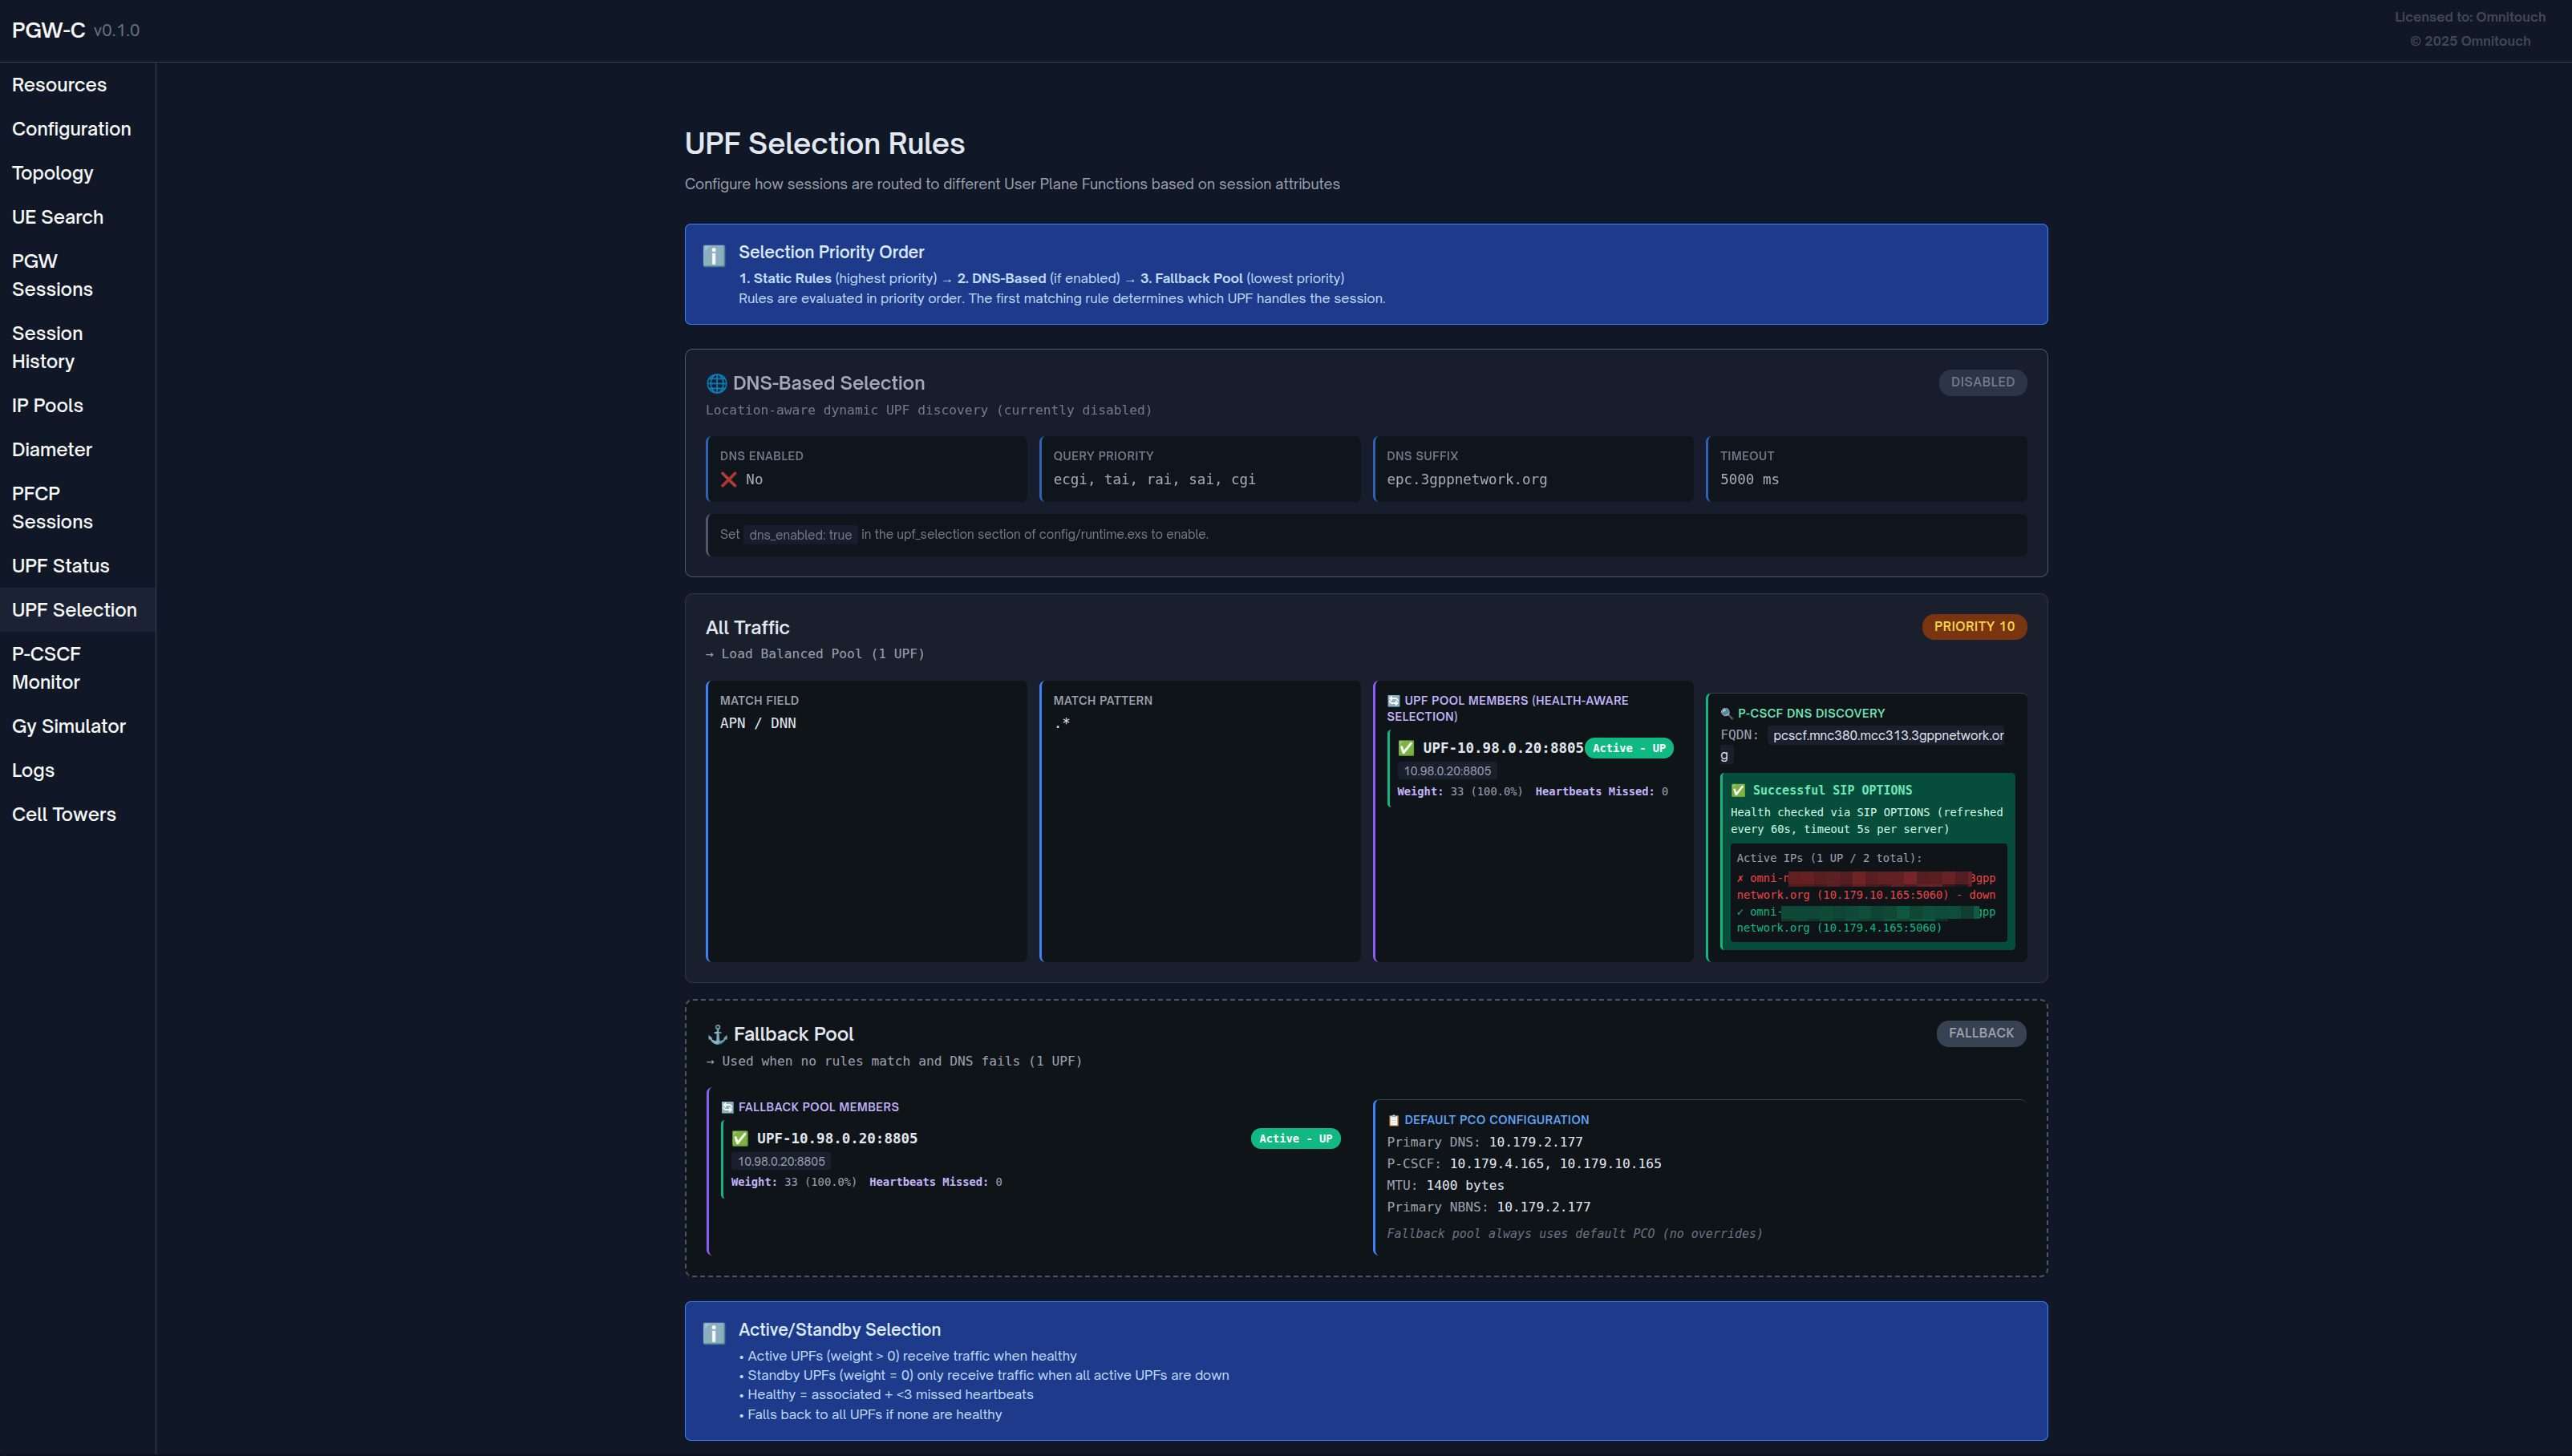Click the DISABLED status badge
Screen dimensions: 2572x1456
coord(1982,382)
